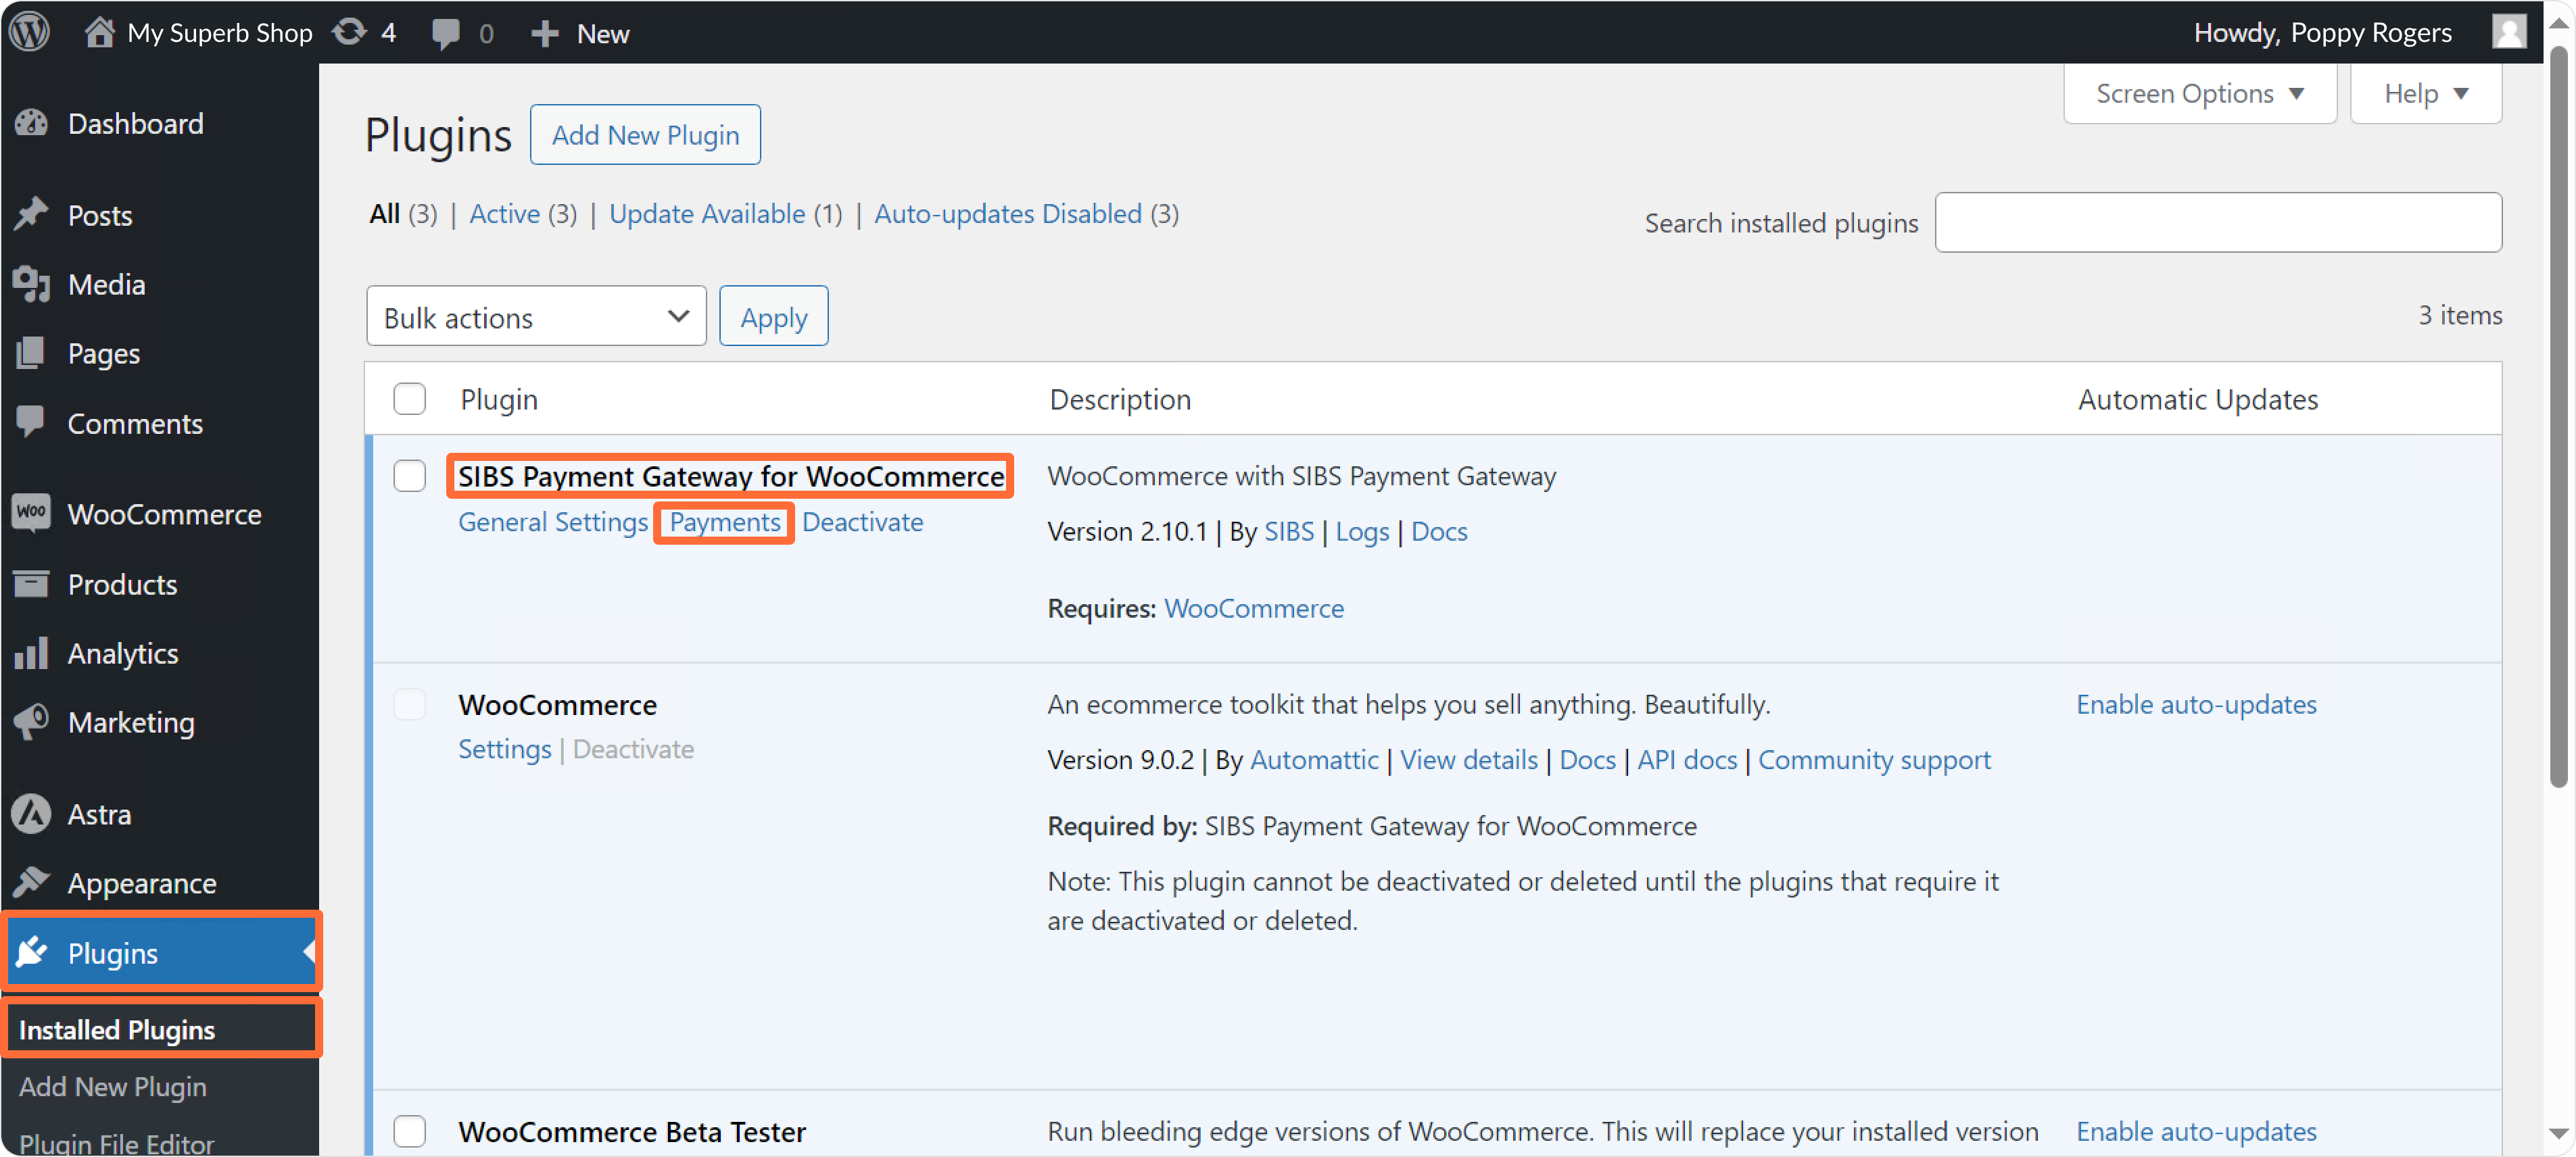Open the Astra theme icon

31,813
